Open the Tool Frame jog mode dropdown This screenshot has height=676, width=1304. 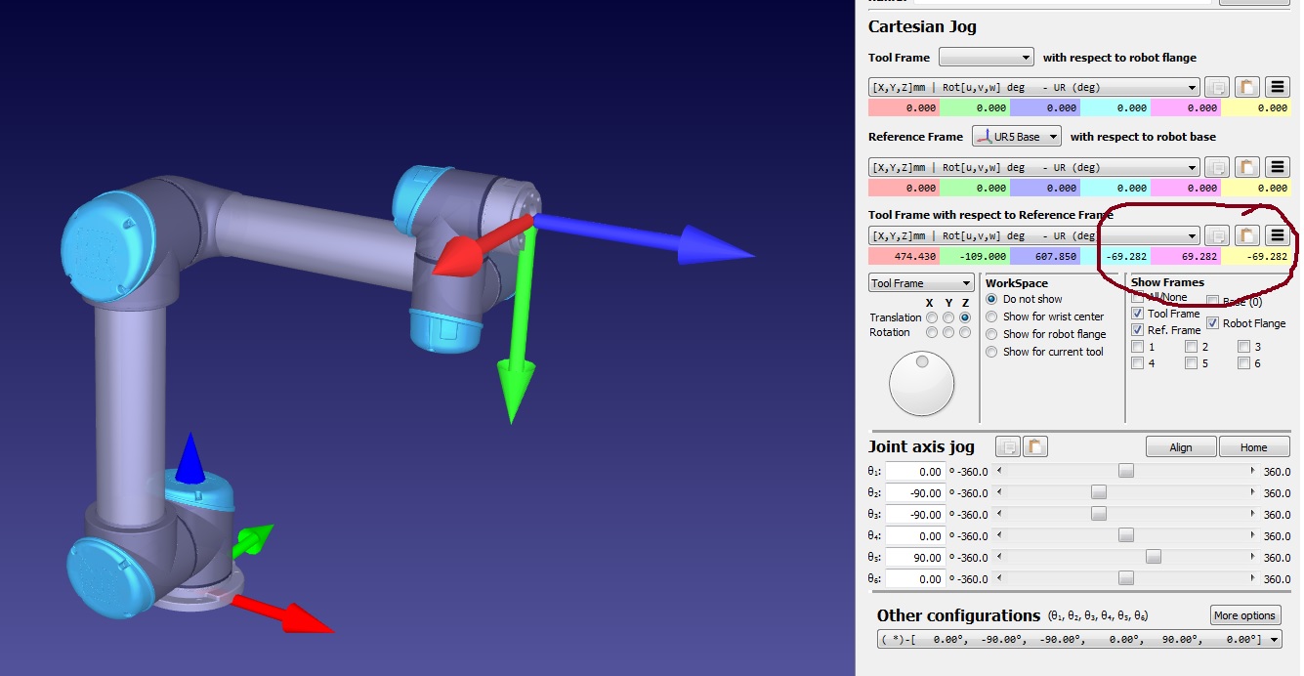click(x=920, y=283)
